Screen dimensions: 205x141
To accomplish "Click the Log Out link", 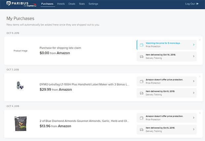I will point(192,4).
